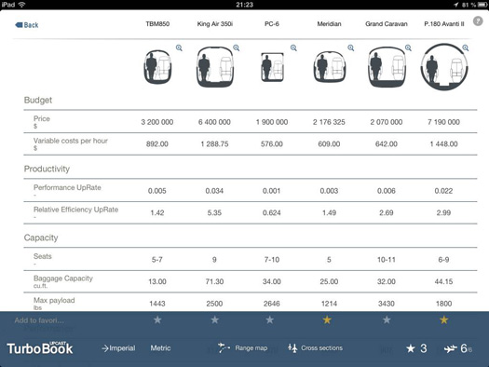This screenshot has height=367, width=489.
Task: Select the King Air 350i column header
Action: tap(215, 24)
